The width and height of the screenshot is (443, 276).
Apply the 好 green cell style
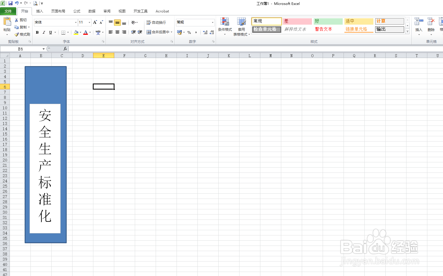328,21
